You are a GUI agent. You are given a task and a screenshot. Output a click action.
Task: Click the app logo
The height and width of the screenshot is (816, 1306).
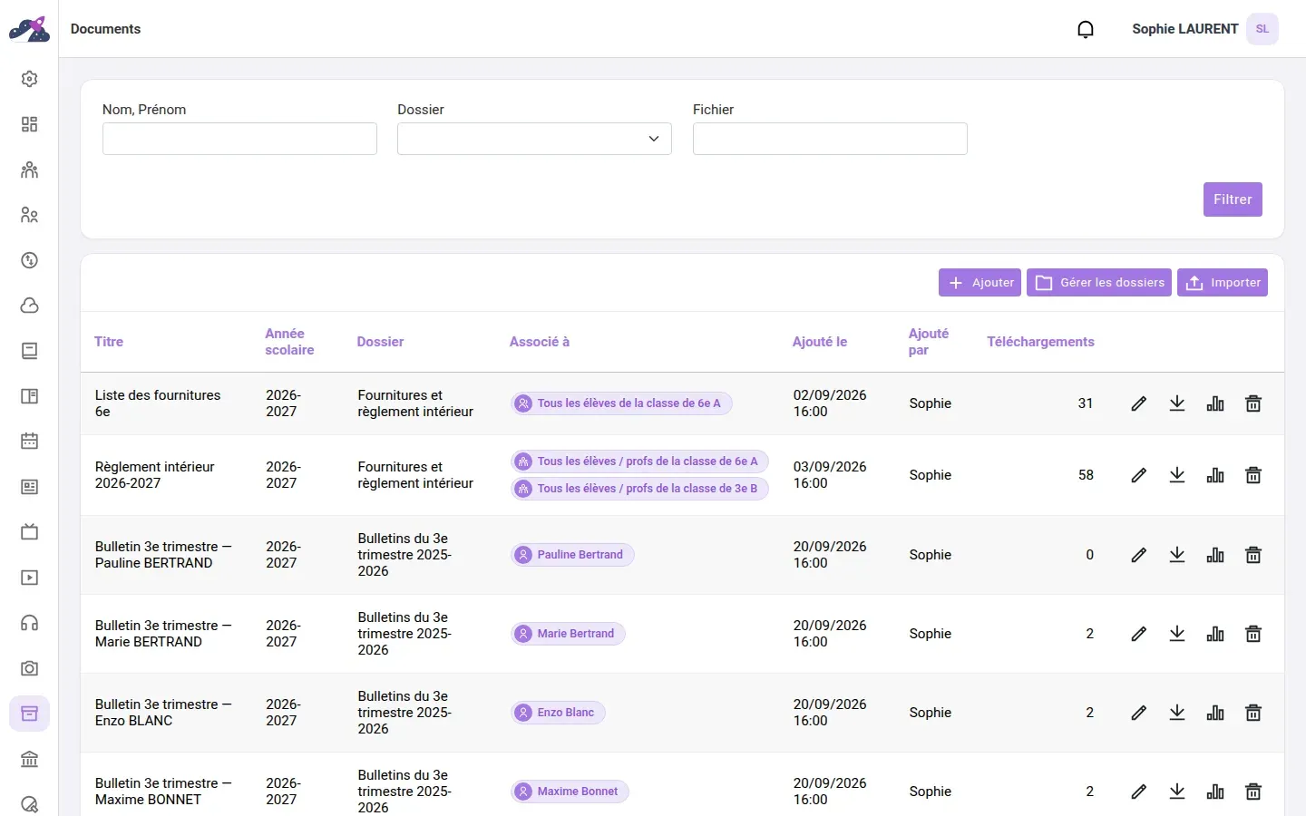[x=29, y=29]
